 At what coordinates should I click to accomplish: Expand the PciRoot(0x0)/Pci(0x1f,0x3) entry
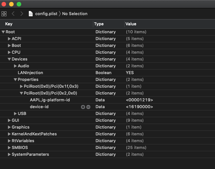pos(21,86)
